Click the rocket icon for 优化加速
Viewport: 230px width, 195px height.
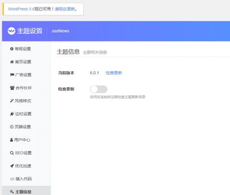(11, 166)
